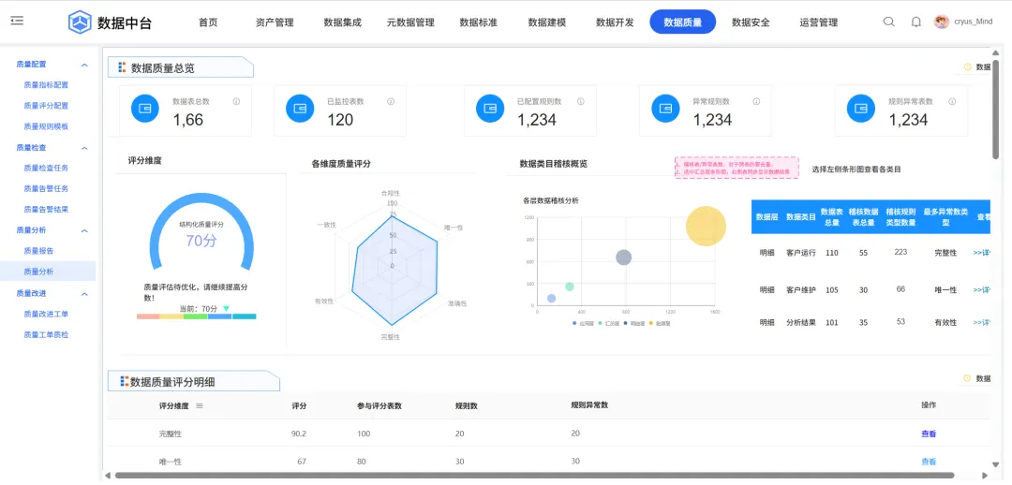This screenshot has width=1012, height=485.
Task: Open details link for 客户维护 row
Action: point(981,289)
